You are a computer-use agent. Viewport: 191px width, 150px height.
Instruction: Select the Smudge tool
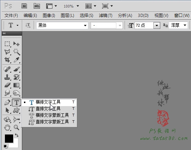tap(7, 93)
